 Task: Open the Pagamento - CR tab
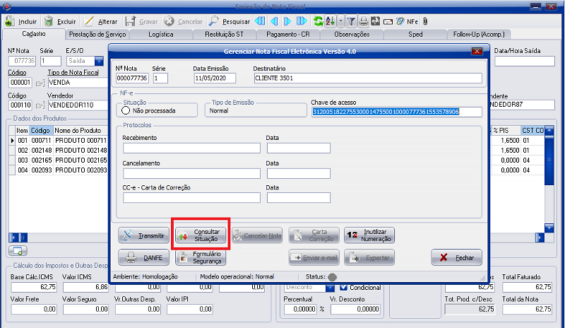tap(288, 34)
